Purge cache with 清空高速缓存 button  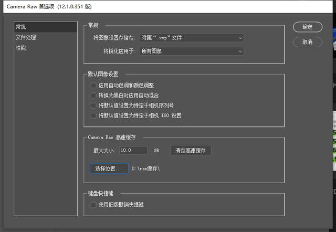(191, 151)
